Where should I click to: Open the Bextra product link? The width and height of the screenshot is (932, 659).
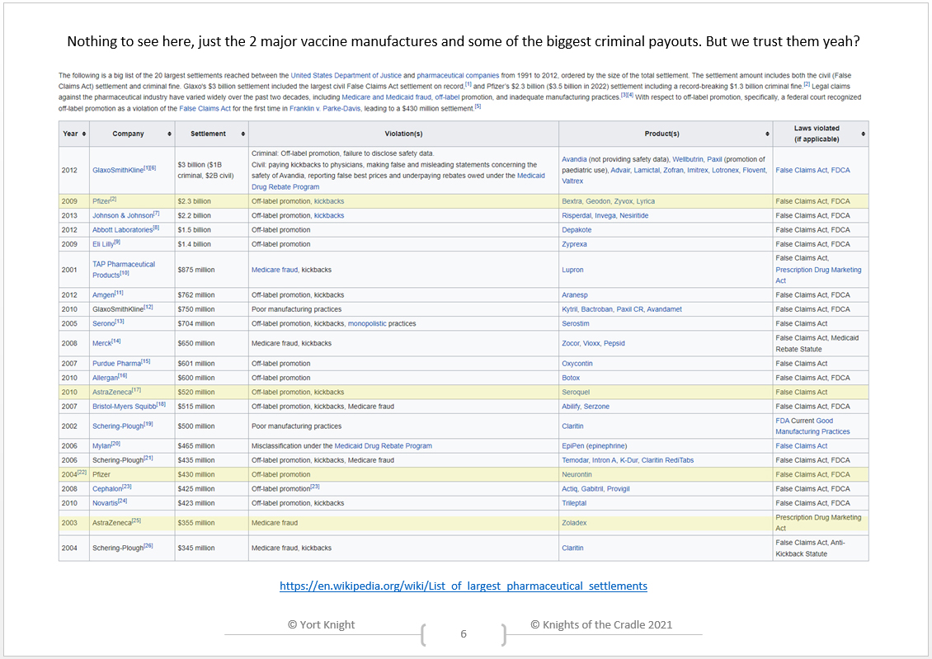coord(572,201)
